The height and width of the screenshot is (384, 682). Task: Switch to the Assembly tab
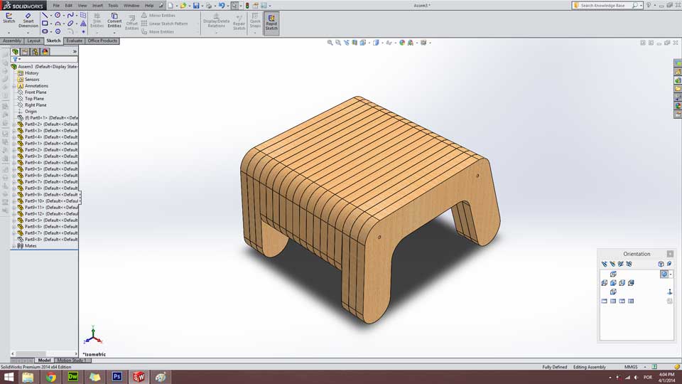[12, 41]
